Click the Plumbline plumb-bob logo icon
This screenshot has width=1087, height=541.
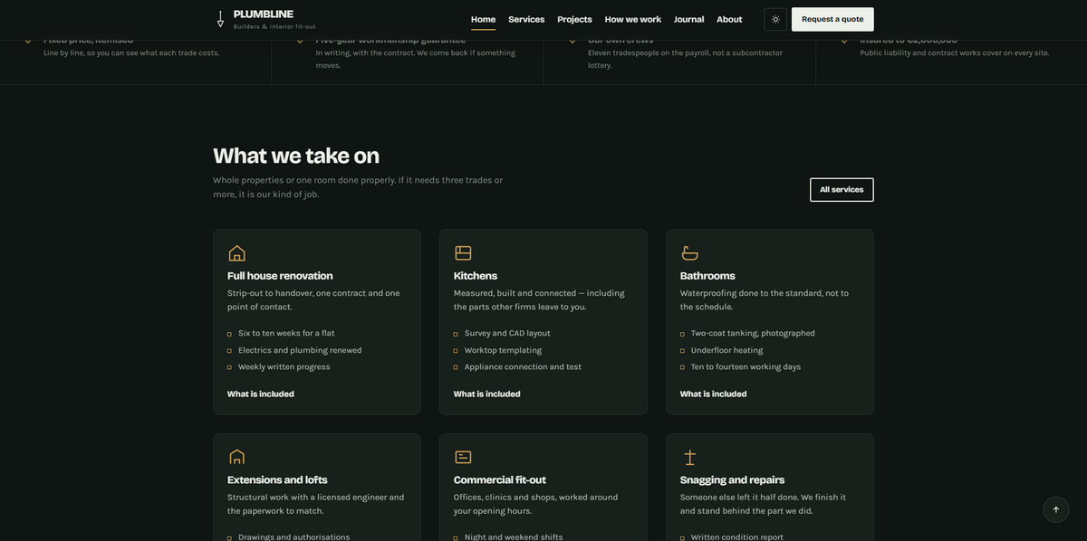click(x=220, y=19)
